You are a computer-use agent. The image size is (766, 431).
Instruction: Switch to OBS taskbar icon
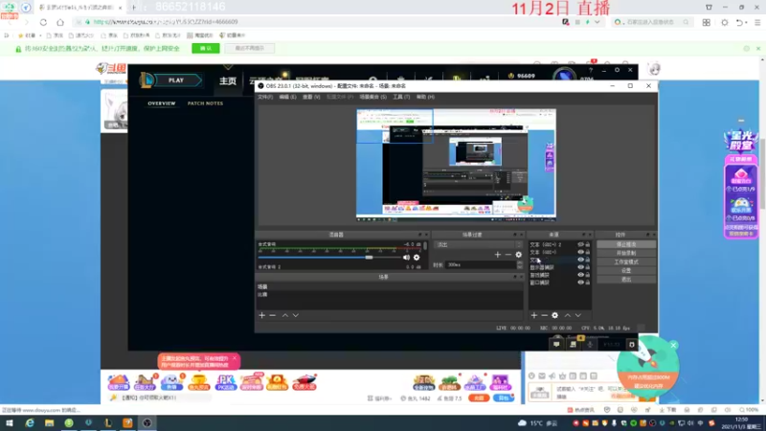click(x=147, y=423)
